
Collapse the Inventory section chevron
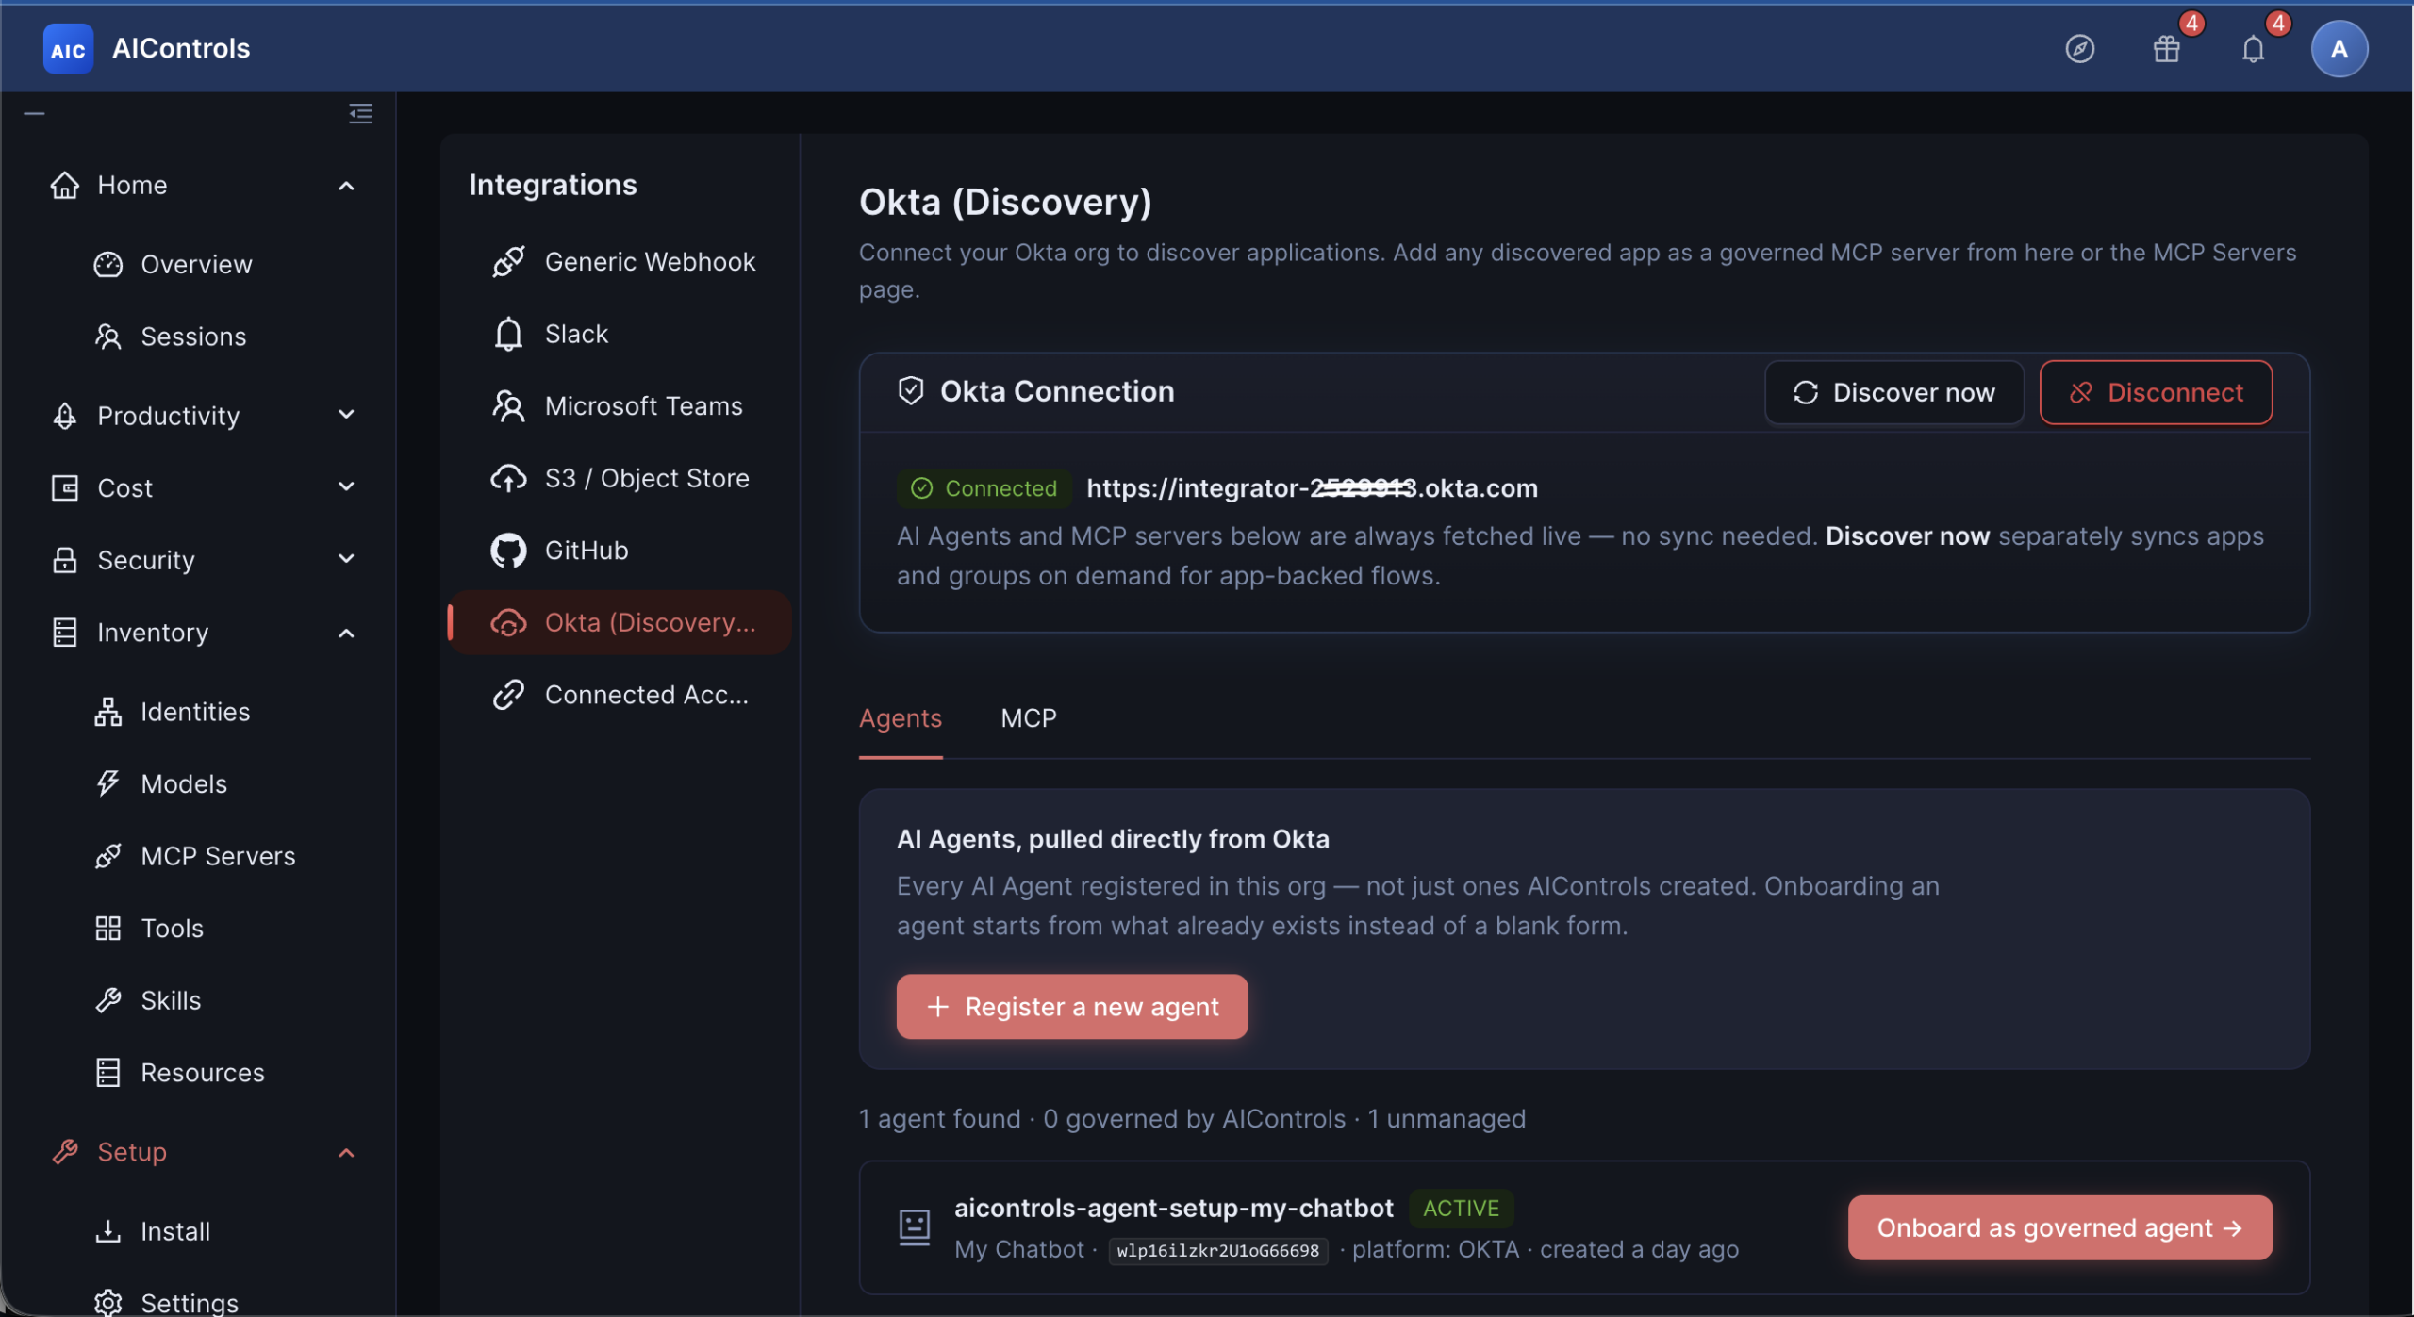click(x=346, y=634)
